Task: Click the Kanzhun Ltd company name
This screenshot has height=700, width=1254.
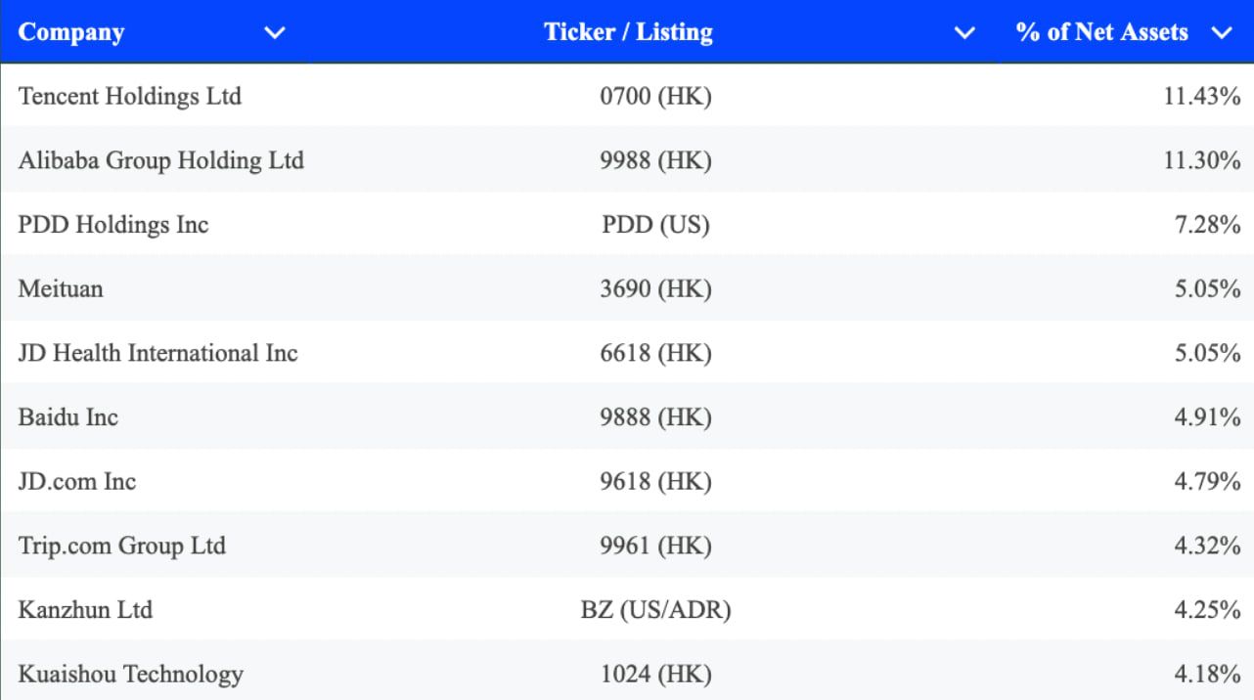Action: 85,610
